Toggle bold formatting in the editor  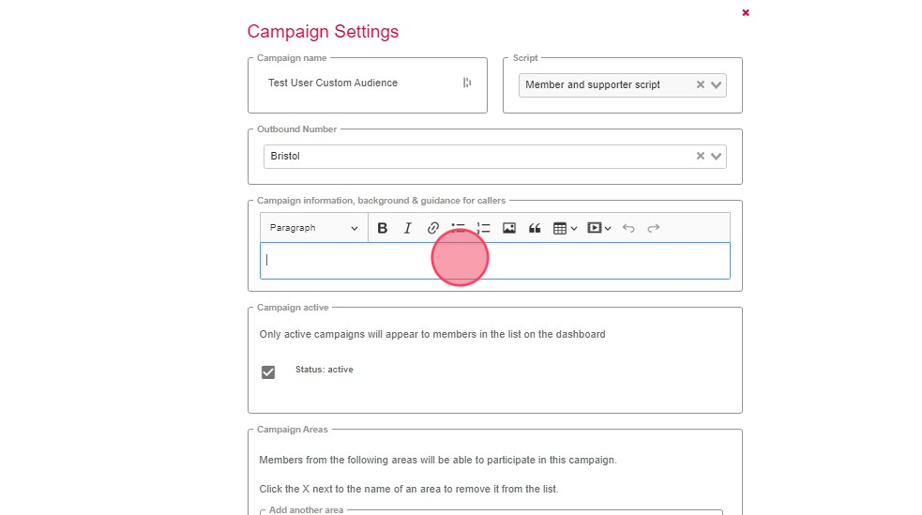pyautogui.click(x=383, y=228)
